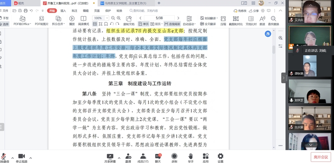Viewport: 334px width, 163px height.
Task: Expand microphone options arrow beside 解除静音
Action: point(13,158)
